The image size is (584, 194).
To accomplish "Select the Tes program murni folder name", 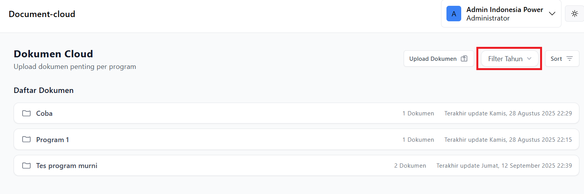I will point(67,166).
